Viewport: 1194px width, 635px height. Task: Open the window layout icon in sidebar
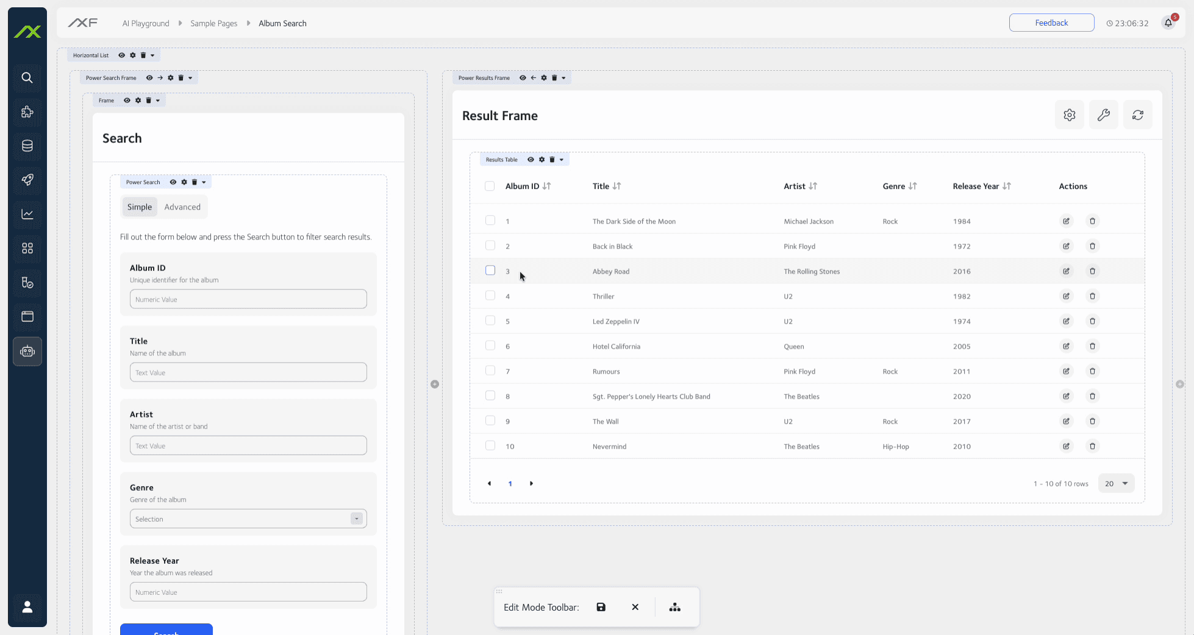tap(27, 316)
